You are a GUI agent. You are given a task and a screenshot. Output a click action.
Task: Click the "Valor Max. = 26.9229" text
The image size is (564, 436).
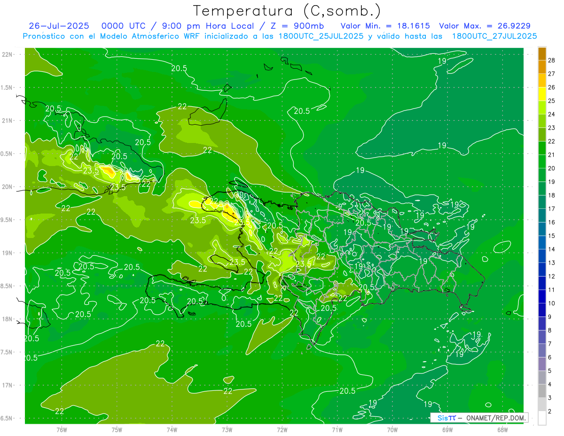(x=485, y=26)
